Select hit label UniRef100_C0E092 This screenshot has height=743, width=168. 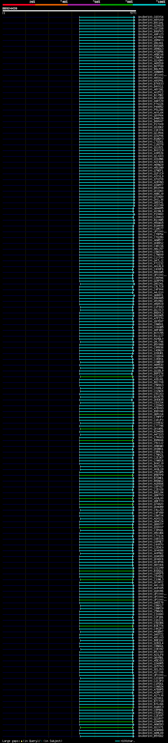151,649
